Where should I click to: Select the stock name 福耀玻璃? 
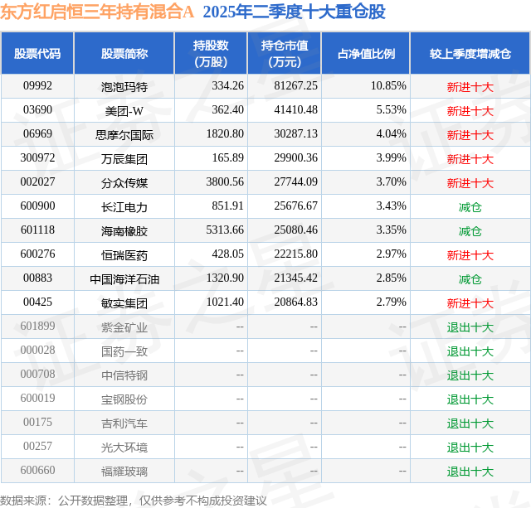coord(124,472)
